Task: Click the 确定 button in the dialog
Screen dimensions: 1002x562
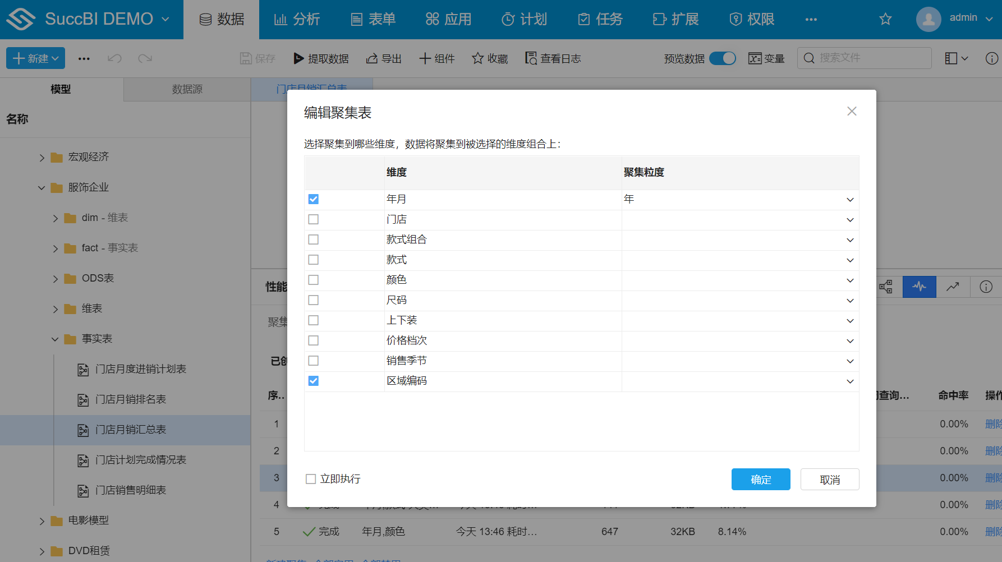Action: click(760, 479)
